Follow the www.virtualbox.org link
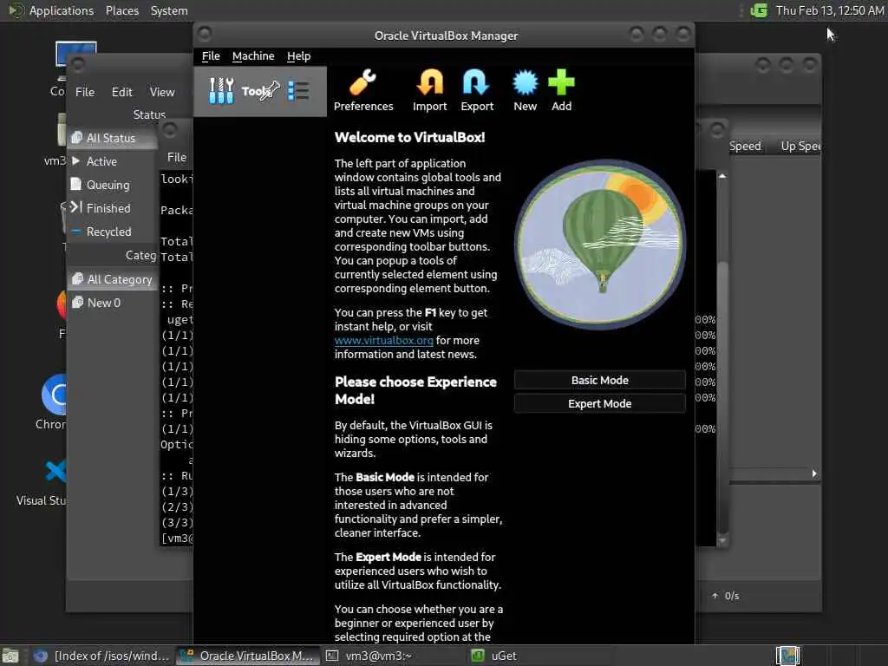The image size is (888, 666). click(x=383, y=340)
